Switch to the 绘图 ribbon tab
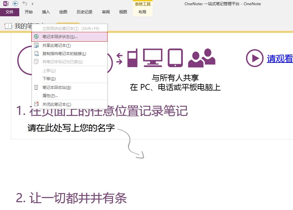 63,12
